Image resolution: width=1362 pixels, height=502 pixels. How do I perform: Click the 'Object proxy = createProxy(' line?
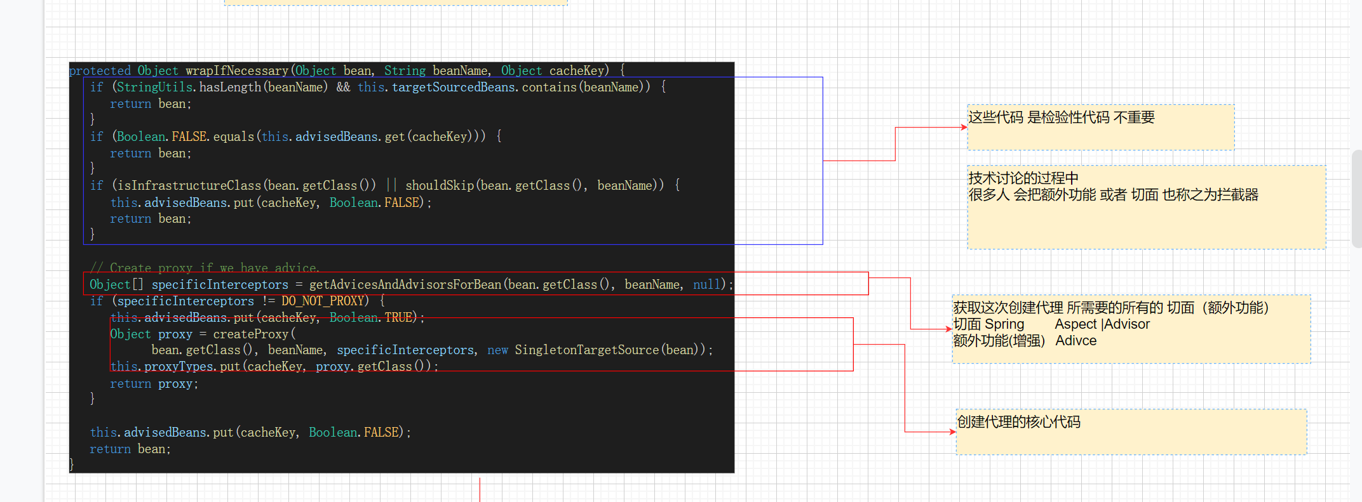point(203,334)
